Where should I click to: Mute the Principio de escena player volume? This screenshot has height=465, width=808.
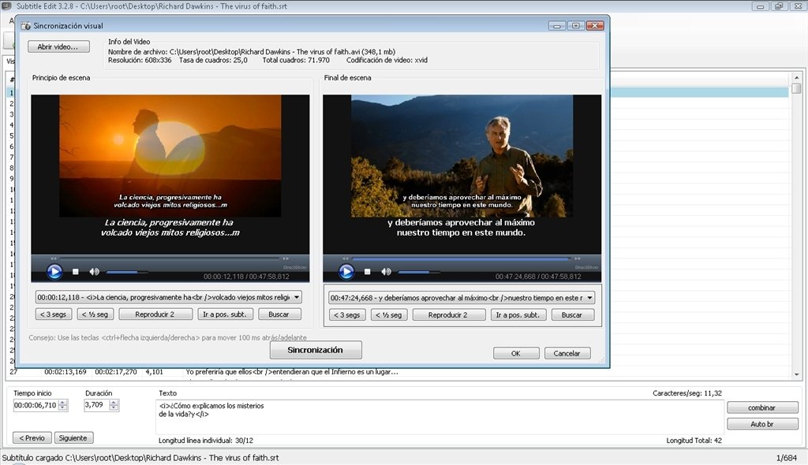click(95, 271)
